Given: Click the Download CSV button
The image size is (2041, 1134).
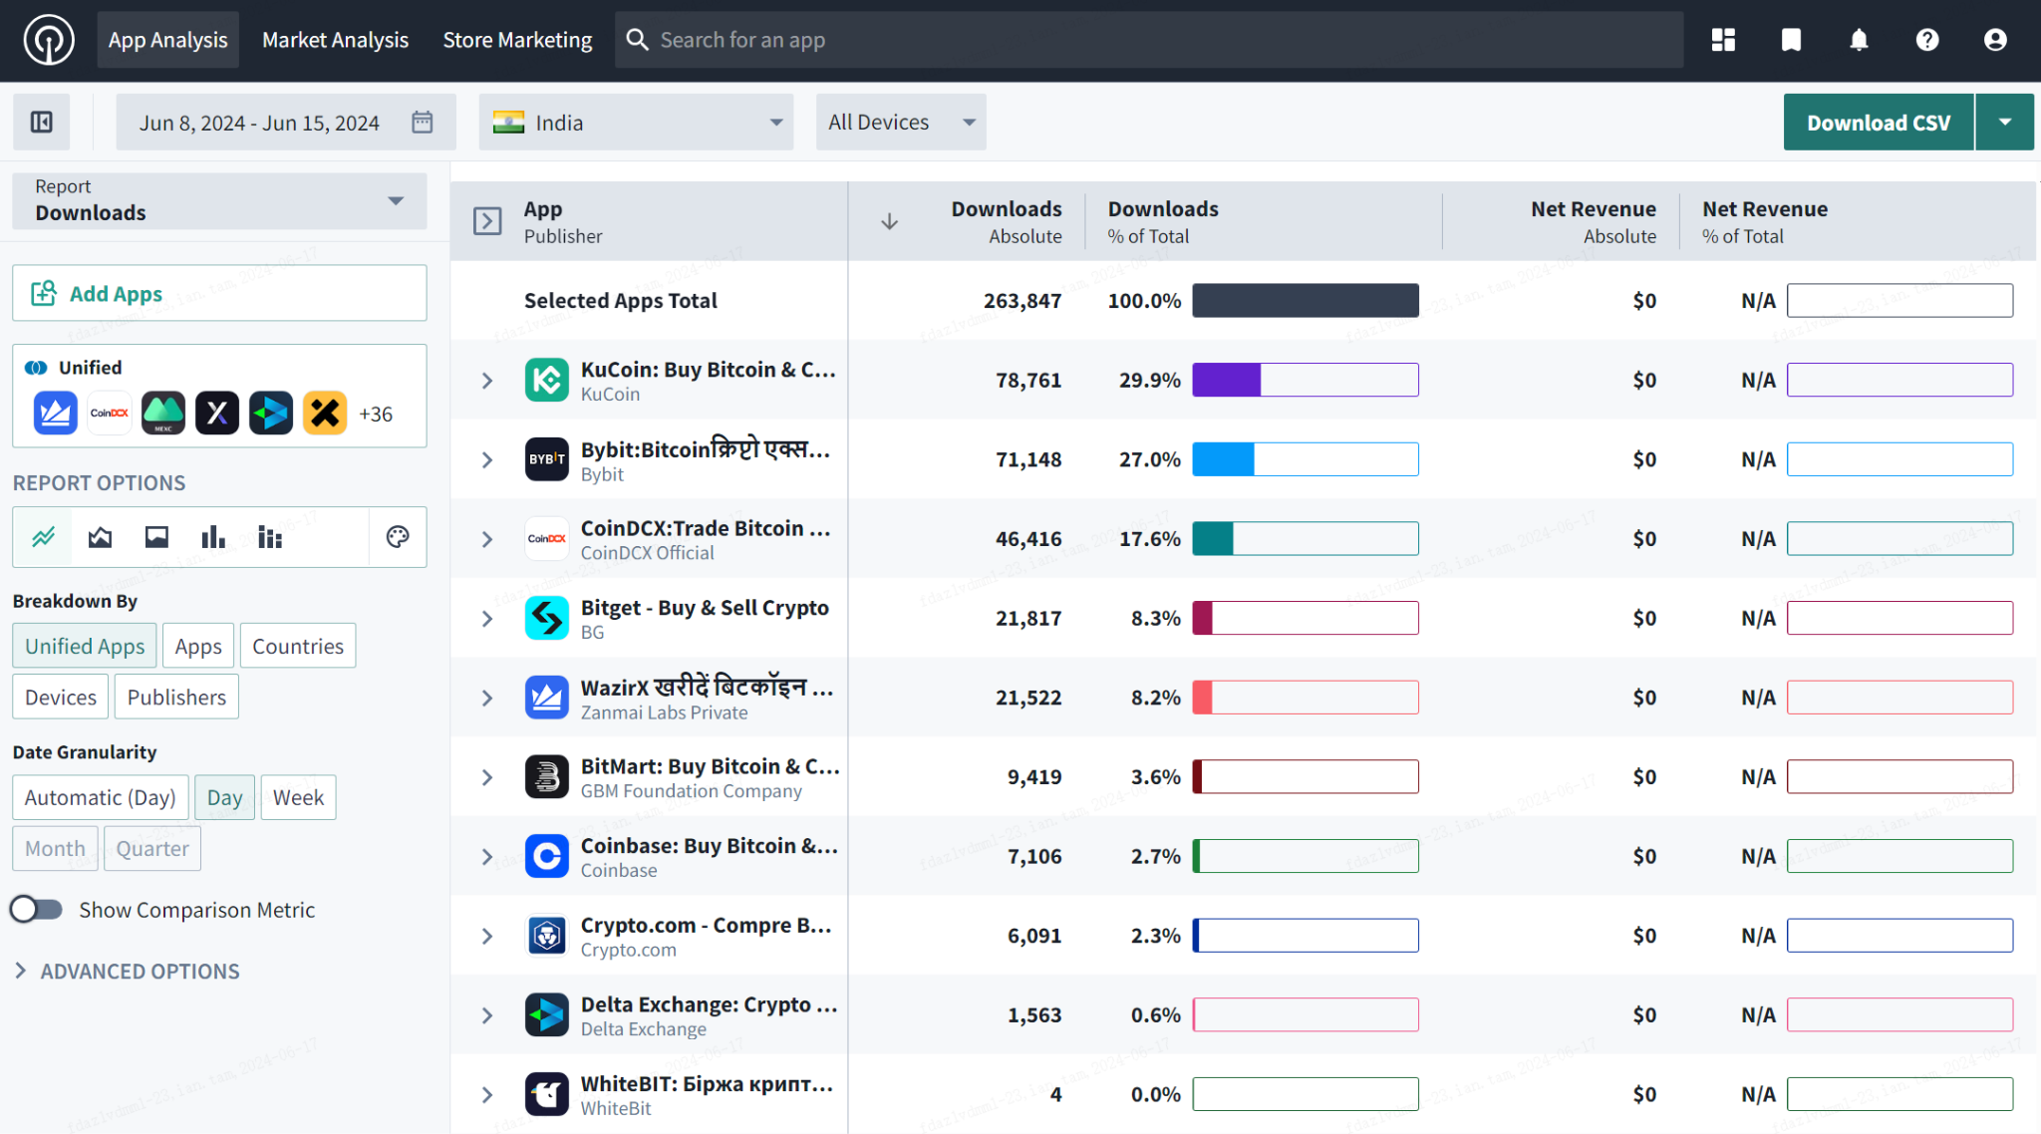Looking at the screenshot, I should pyautogui.click(x=1878, y=122).
